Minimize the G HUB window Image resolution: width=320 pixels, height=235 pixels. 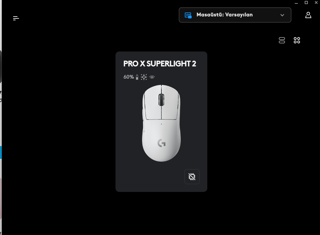(x=296, y=2)
